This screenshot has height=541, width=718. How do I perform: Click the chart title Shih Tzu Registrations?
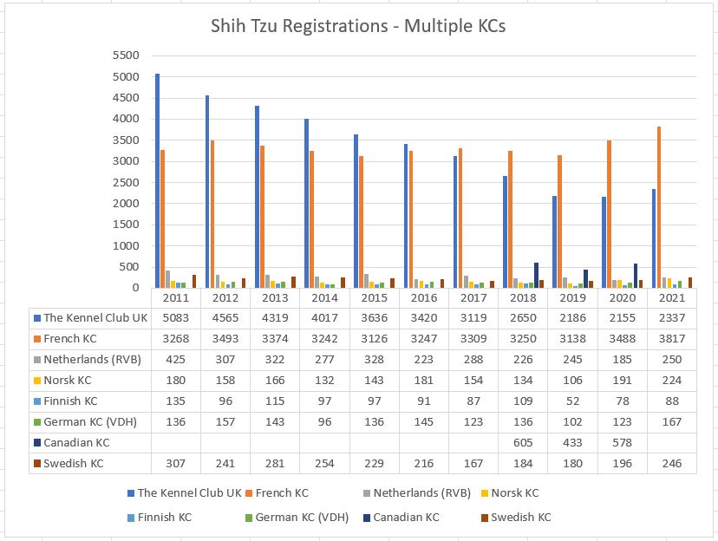click(x=359, y=26)
